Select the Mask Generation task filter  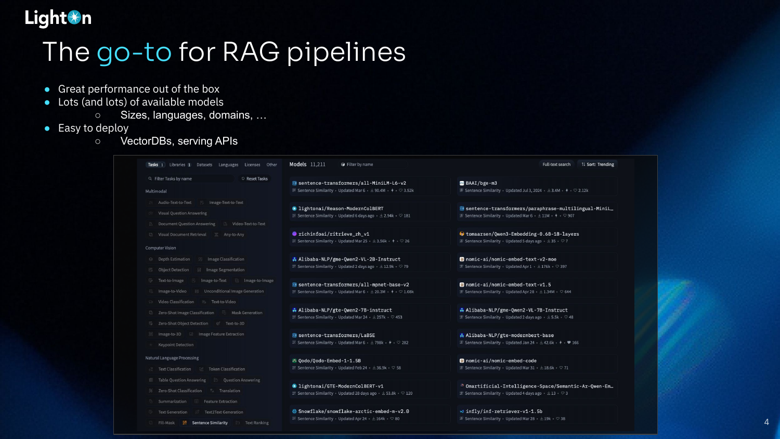(242, 313)
